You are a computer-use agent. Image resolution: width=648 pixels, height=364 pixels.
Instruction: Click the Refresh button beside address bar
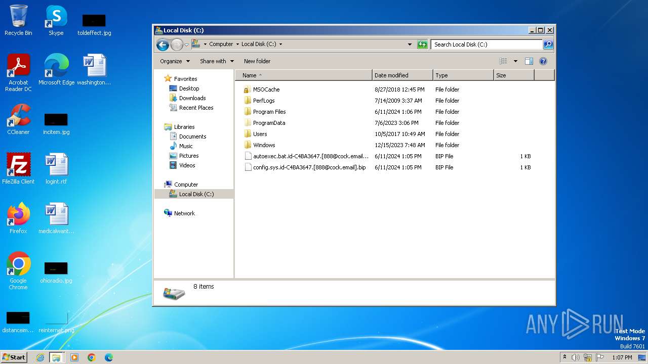pyautogui.click(x=422, y=44)
